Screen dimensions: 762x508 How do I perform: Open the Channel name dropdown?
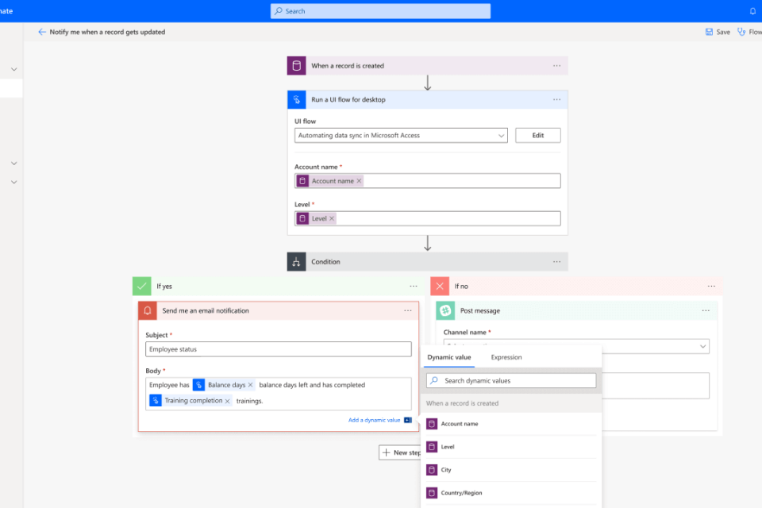702,347
